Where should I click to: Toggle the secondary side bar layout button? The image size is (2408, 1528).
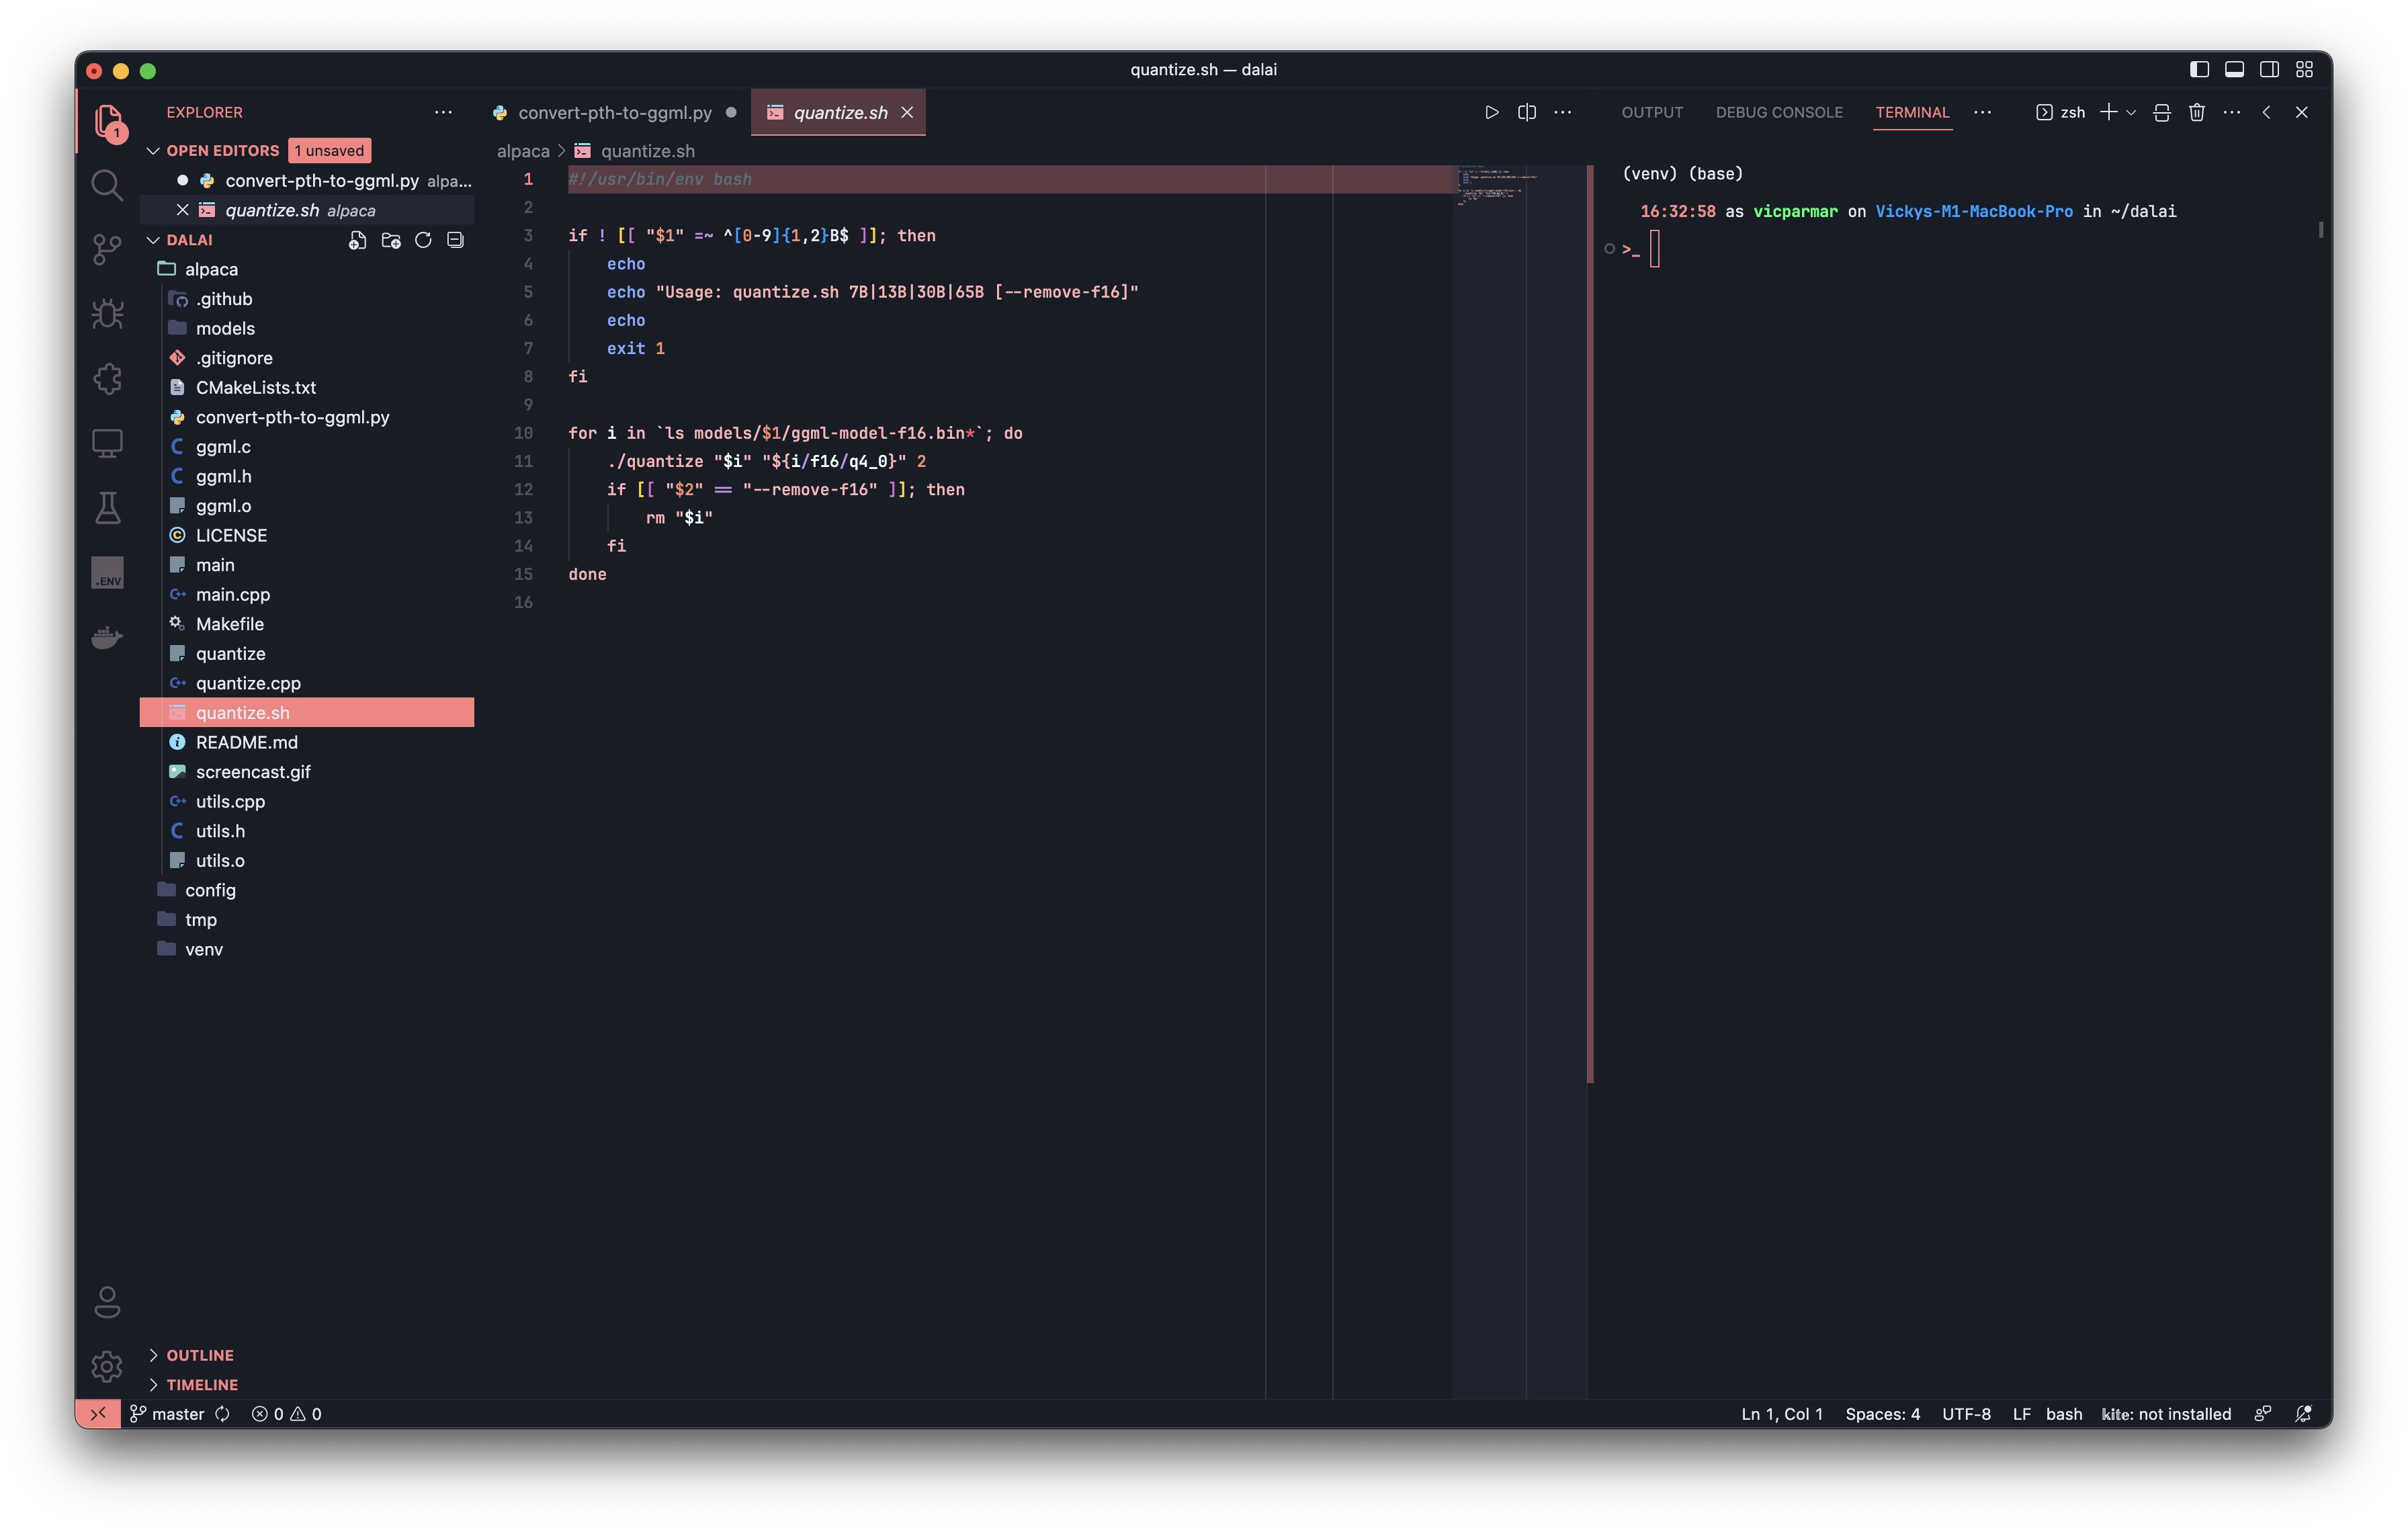[2269, 69]
